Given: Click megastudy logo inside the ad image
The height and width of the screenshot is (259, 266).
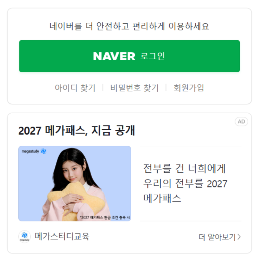Looking at the screenshot, I should coord(34,151).
